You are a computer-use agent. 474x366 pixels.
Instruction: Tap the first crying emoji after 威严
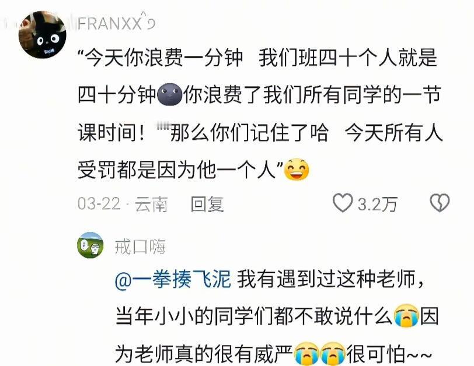[307, 353]
